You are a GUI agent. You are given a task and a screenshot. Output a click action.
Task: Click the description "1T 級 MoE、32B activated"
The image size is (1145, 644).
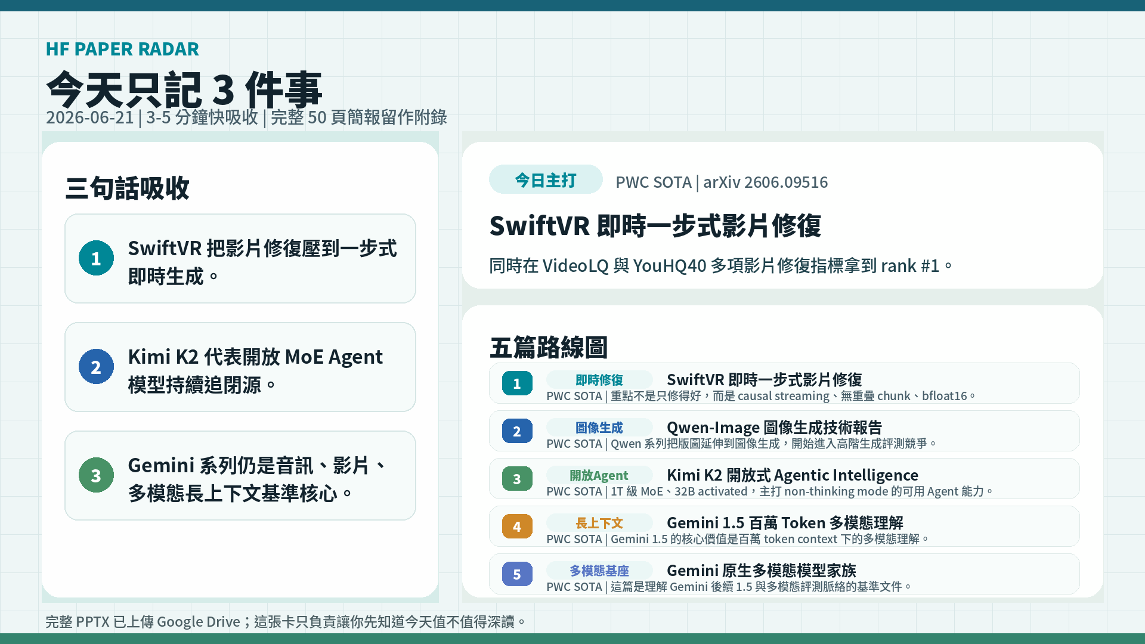click(769, 491)
